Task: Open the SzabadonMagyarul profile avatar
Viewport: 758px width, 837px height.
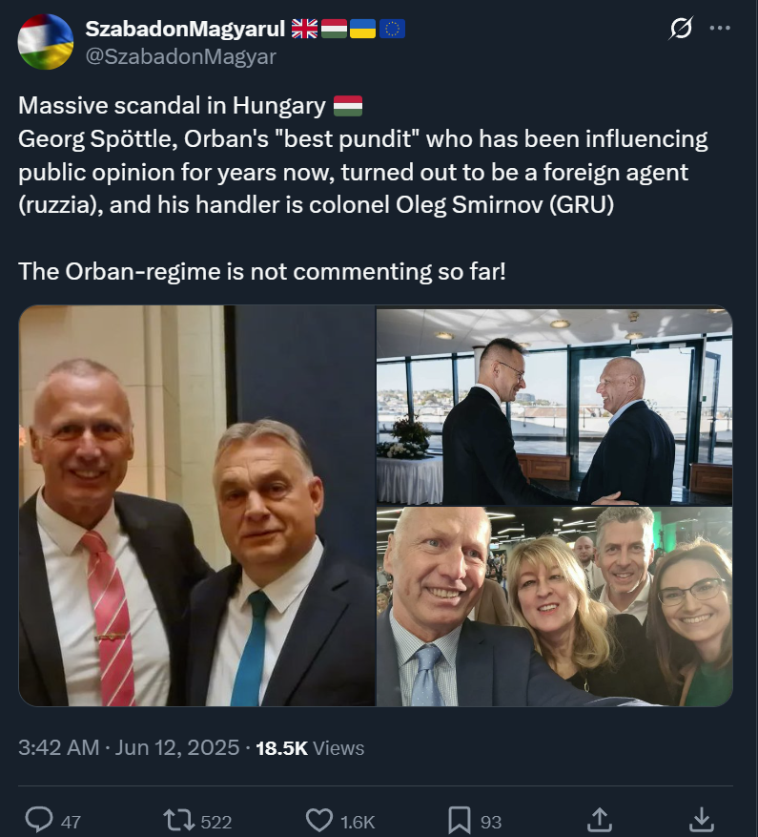Action: pyautogui.click(x=46, y=42)
